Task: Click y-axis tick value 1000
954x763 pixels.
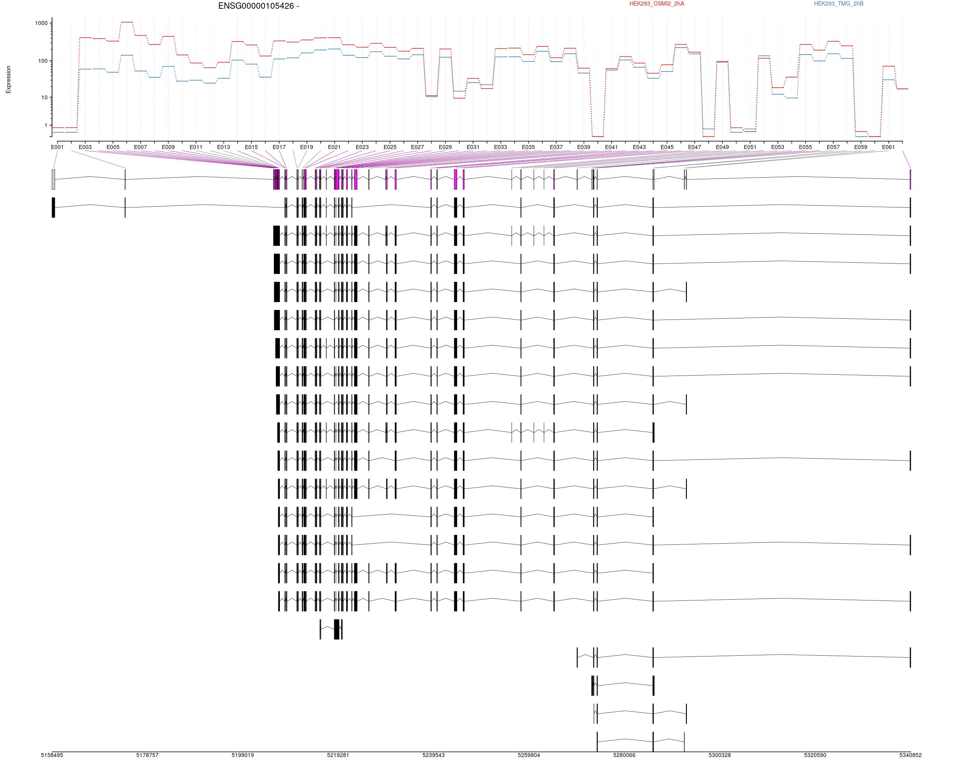Action: (x=42, y=23)
